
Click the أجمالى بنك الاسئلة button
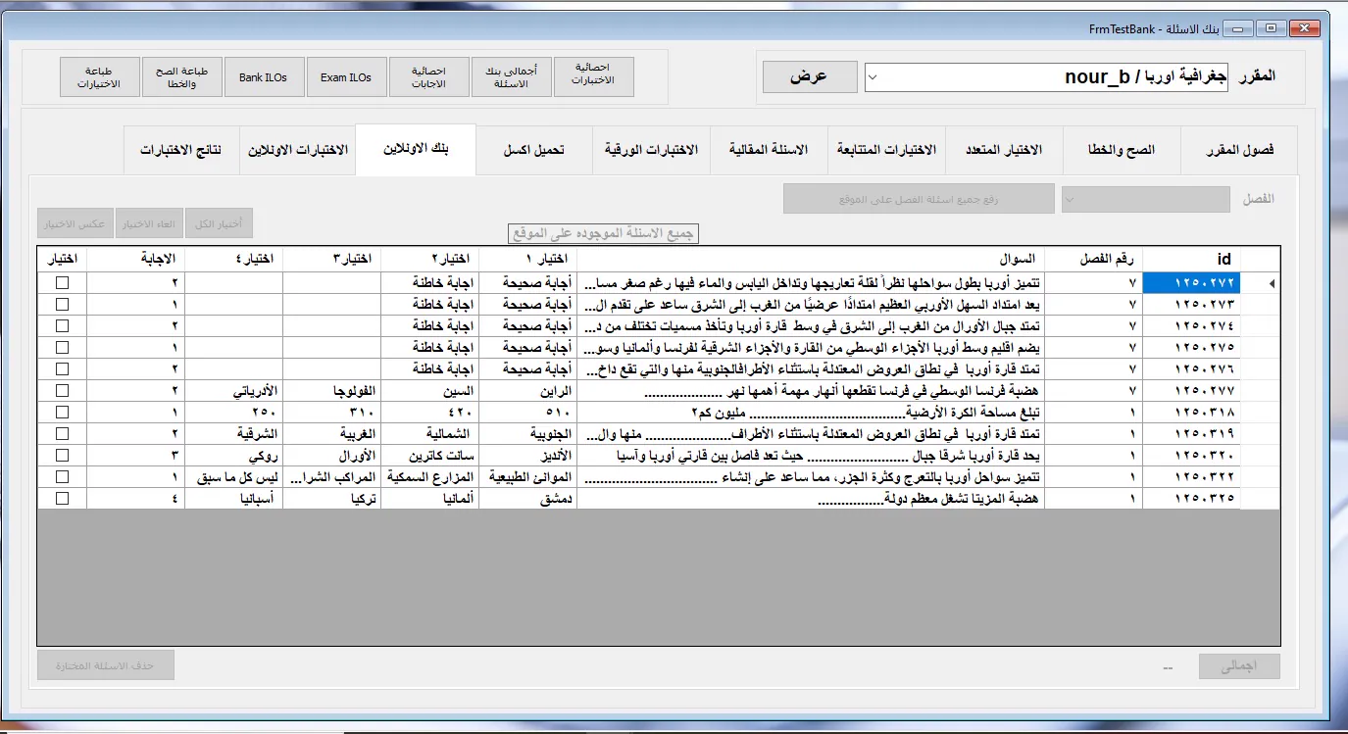point(512,77)
